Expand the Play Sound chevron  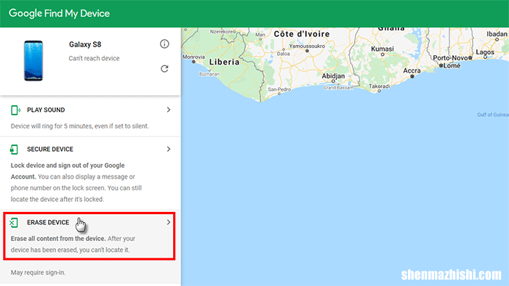tap(169, 110)
